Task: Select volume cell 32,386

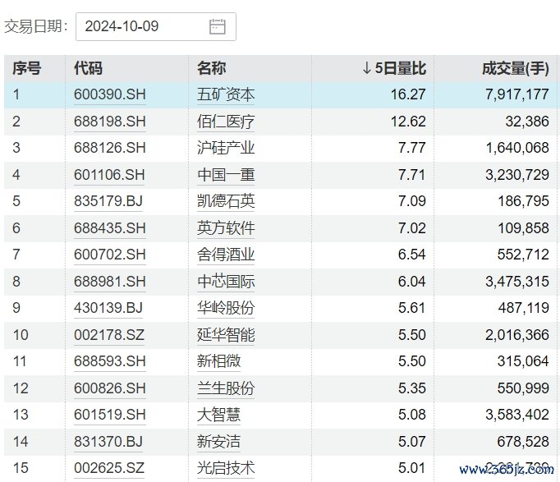Action: [527, 122]
